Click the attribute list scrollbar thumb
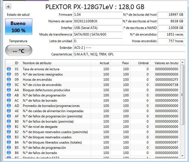This screenshot has width=189, height=162. tap(182, 95)
